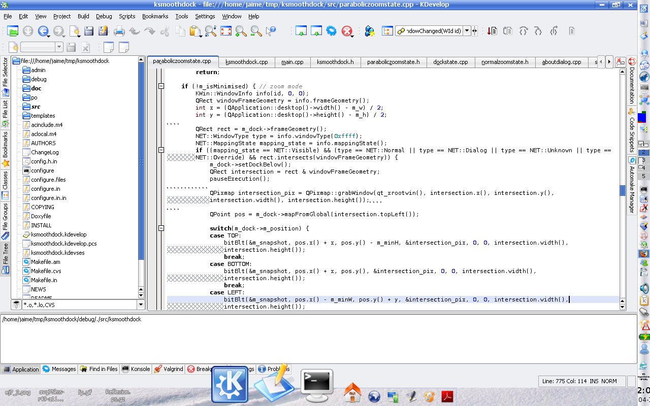650x406 pixels.
Task: Click the Save As icon with pencil
Action: coord(103,31)
